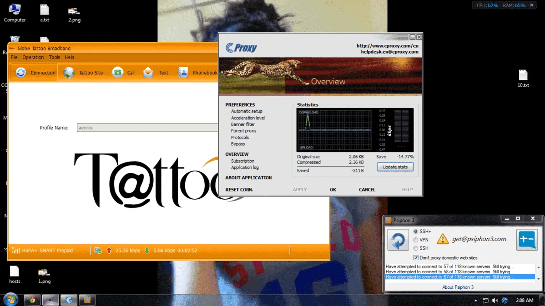Select the hosts file on desktop
Image resolution: width=545 pixels, height=306 pixels.
pos(15,274)
